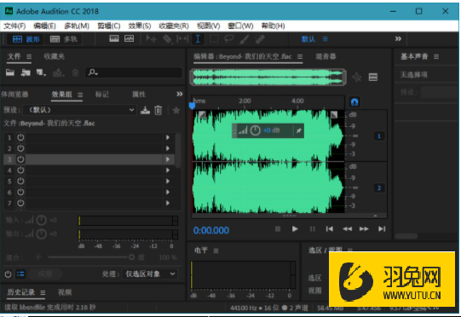Viewport: 461px width, 317px height.
Task: Switch to the 波形 waveform view
Action: point(26,39)
